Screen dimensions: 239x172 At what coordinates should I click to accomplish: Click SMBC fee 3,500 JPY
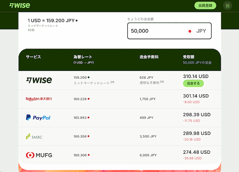[148, 136]
